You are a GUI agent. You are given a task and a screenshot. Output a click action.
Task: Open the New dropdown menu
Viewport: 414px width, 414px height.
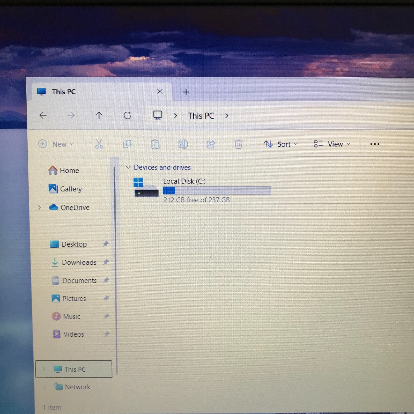coord(56,144)
